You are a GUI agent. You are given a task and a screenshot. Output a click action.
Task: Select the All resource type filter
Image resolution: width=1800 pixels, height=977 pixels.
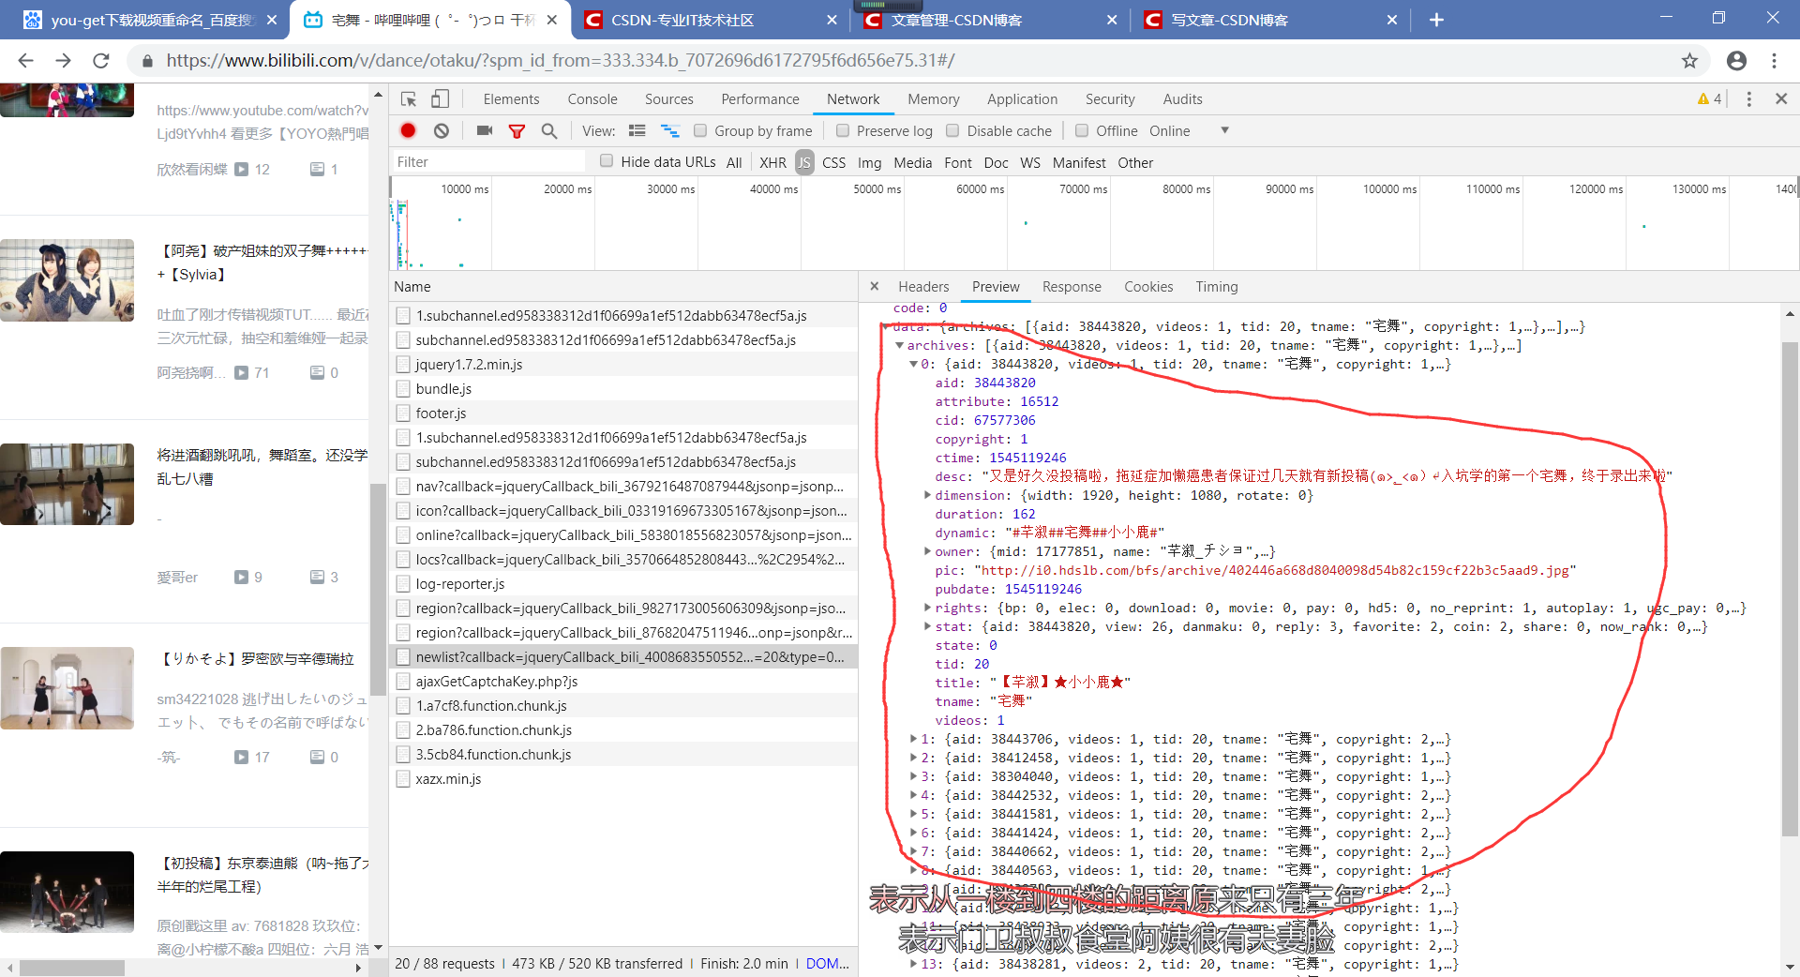click(x=734, y=162)
